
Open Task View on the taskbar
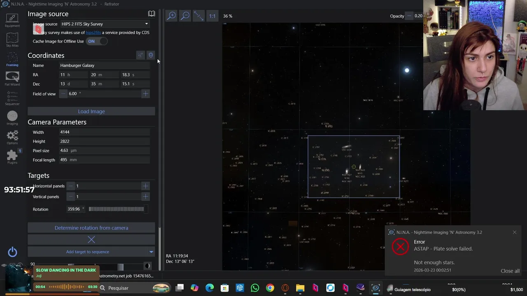[x=180, y=288]
